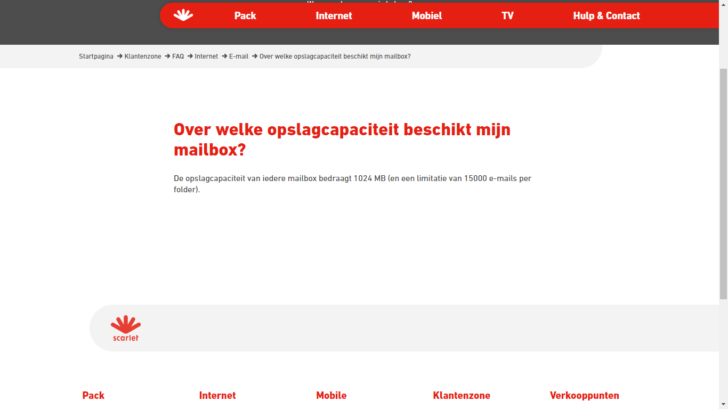The image size is (728, 409).
Task: Open Hulp & Contact in the navigation bar
Action: [606, 16]
